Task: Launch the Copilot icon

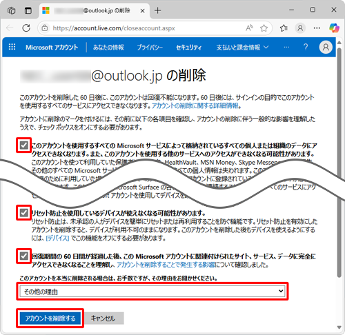Action: point(334,28)
